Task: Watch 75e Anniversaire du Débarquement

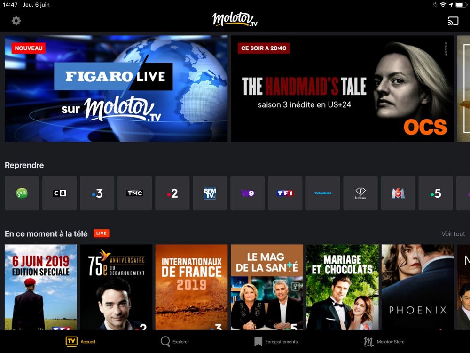Action: 116,287
